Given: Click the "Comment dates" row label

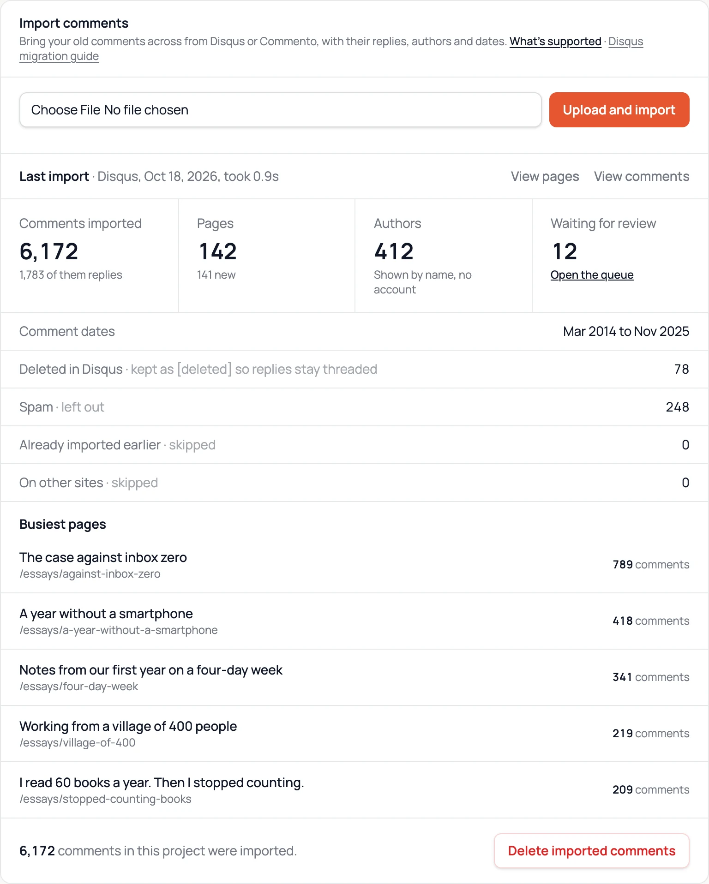Looking at the screenshot, I should (x=67, y=331).
